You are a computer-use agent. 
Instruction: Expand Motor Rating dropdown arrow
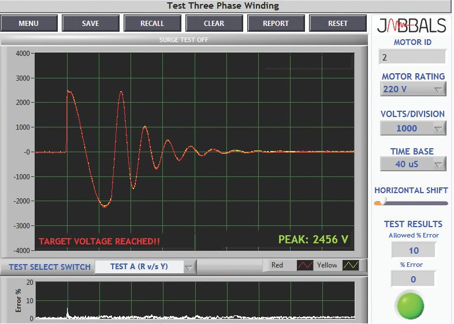tap(438, 90)
